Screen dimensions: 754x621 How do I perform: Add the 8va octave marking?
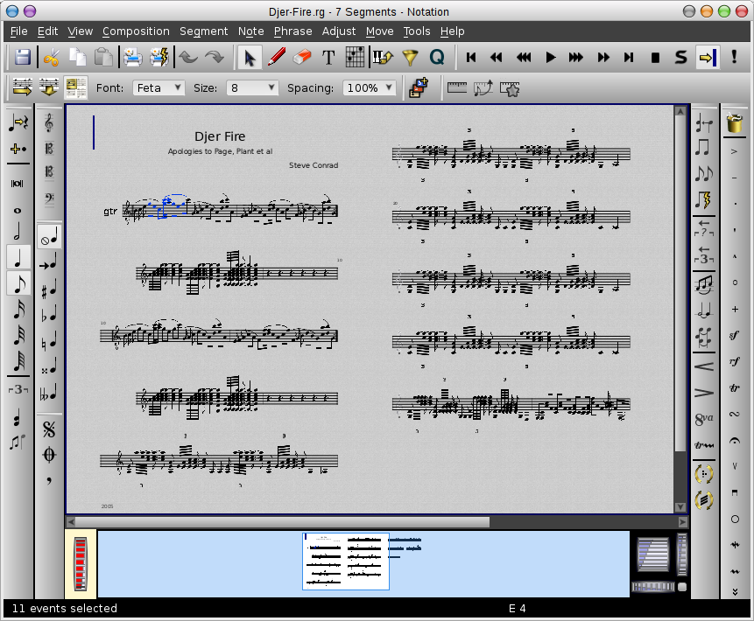click(x=704, y=419)
